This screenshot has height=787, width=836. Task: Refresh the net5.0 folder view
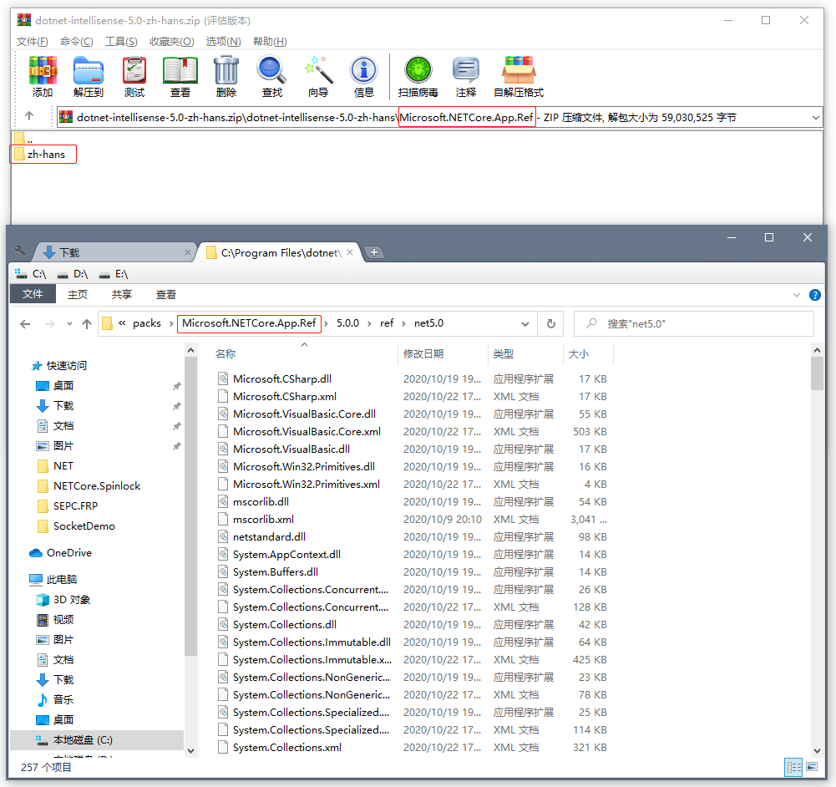point(550,323)
